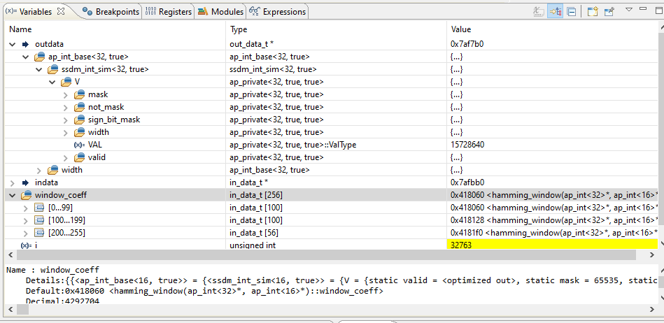The width and height of the screenshot is (664, 323).
Task: Expand the sign_bit_mask member
Action: click(66, 120)
